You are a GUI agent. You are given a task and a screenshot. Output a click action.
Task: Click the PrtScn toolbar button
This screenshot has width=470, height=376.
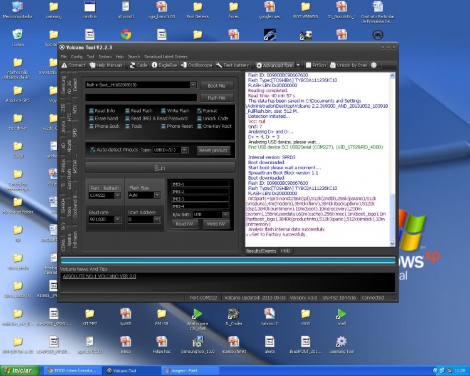point(316,65)
